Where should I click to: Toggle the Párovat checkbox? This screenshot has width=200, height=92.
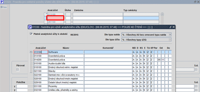click(x=17, y=69)
